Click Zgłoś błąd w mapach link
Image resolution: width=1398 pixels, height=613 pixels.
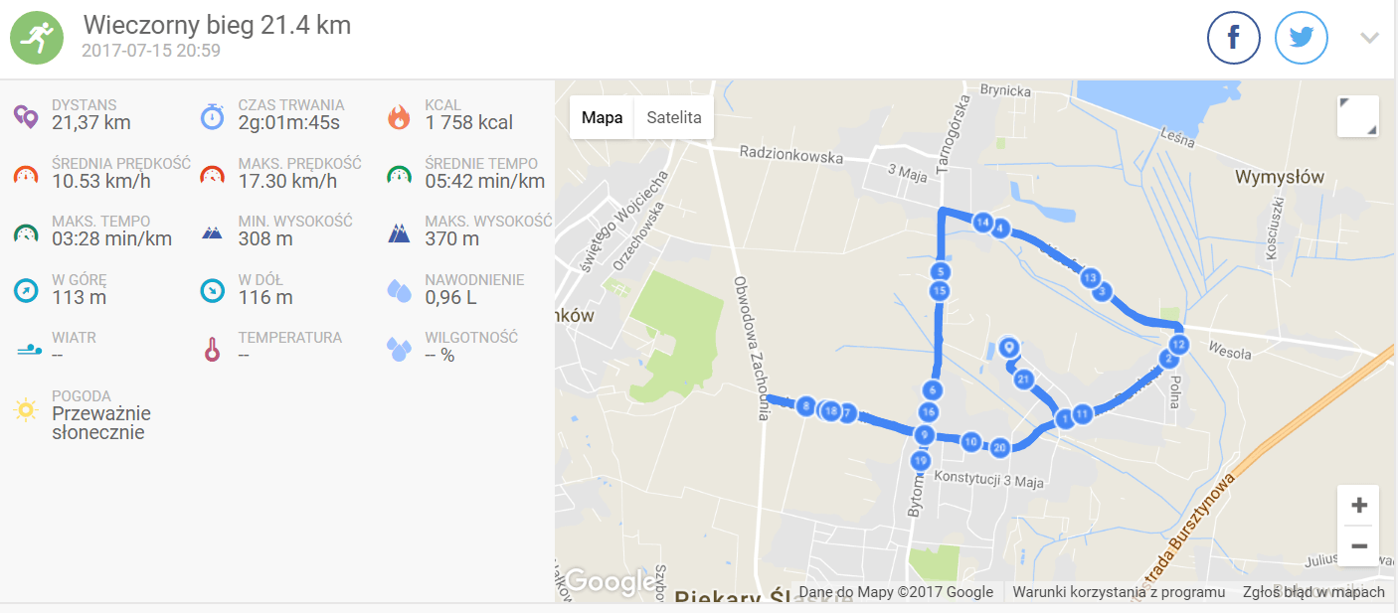click(1313, 592)
